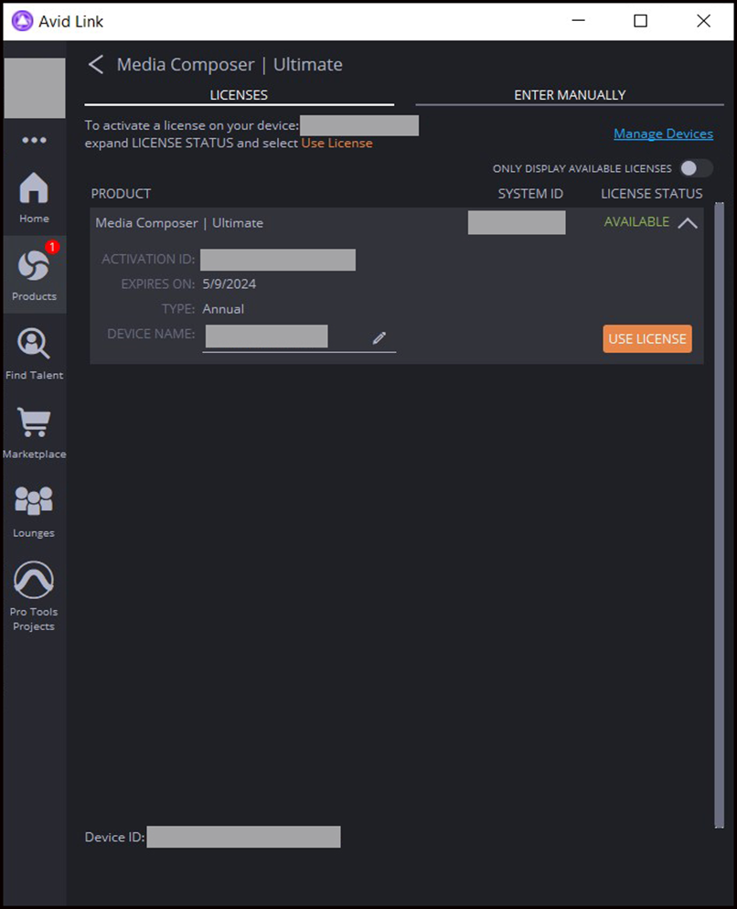The width and height of the screenshot is (737, 909).
Task: Click the Use License button
Action: (x=647, y=338)
